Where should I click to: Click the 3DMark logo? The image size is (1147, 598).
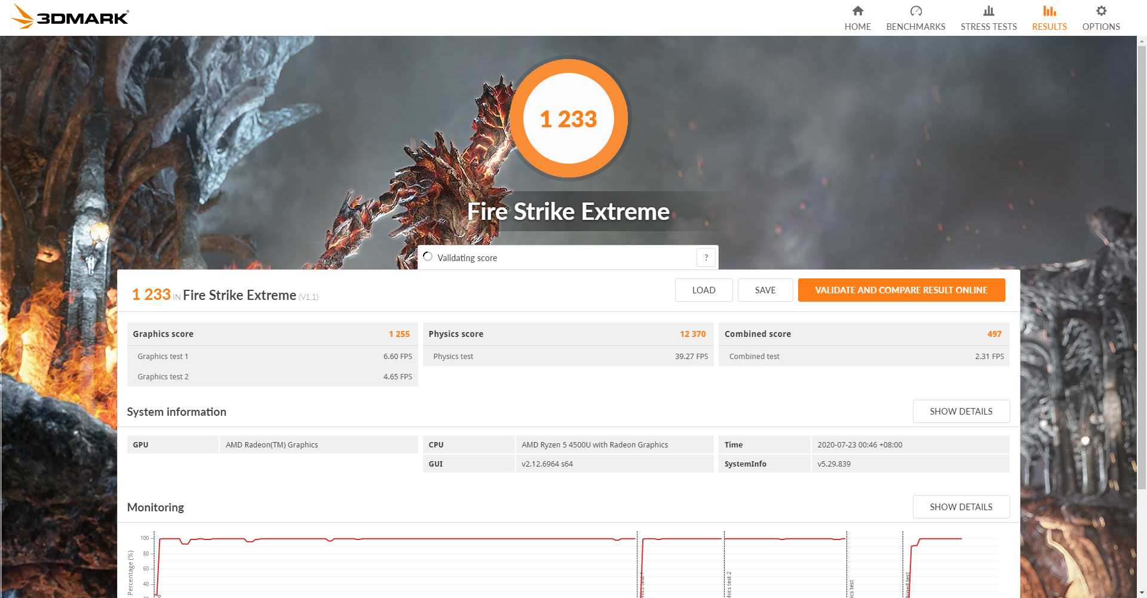[70, 17]
